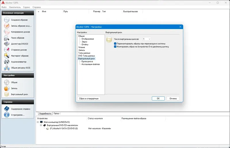Click the Мастеринг образов wand icon
230x148 pixels.
(x=7, y=56)
